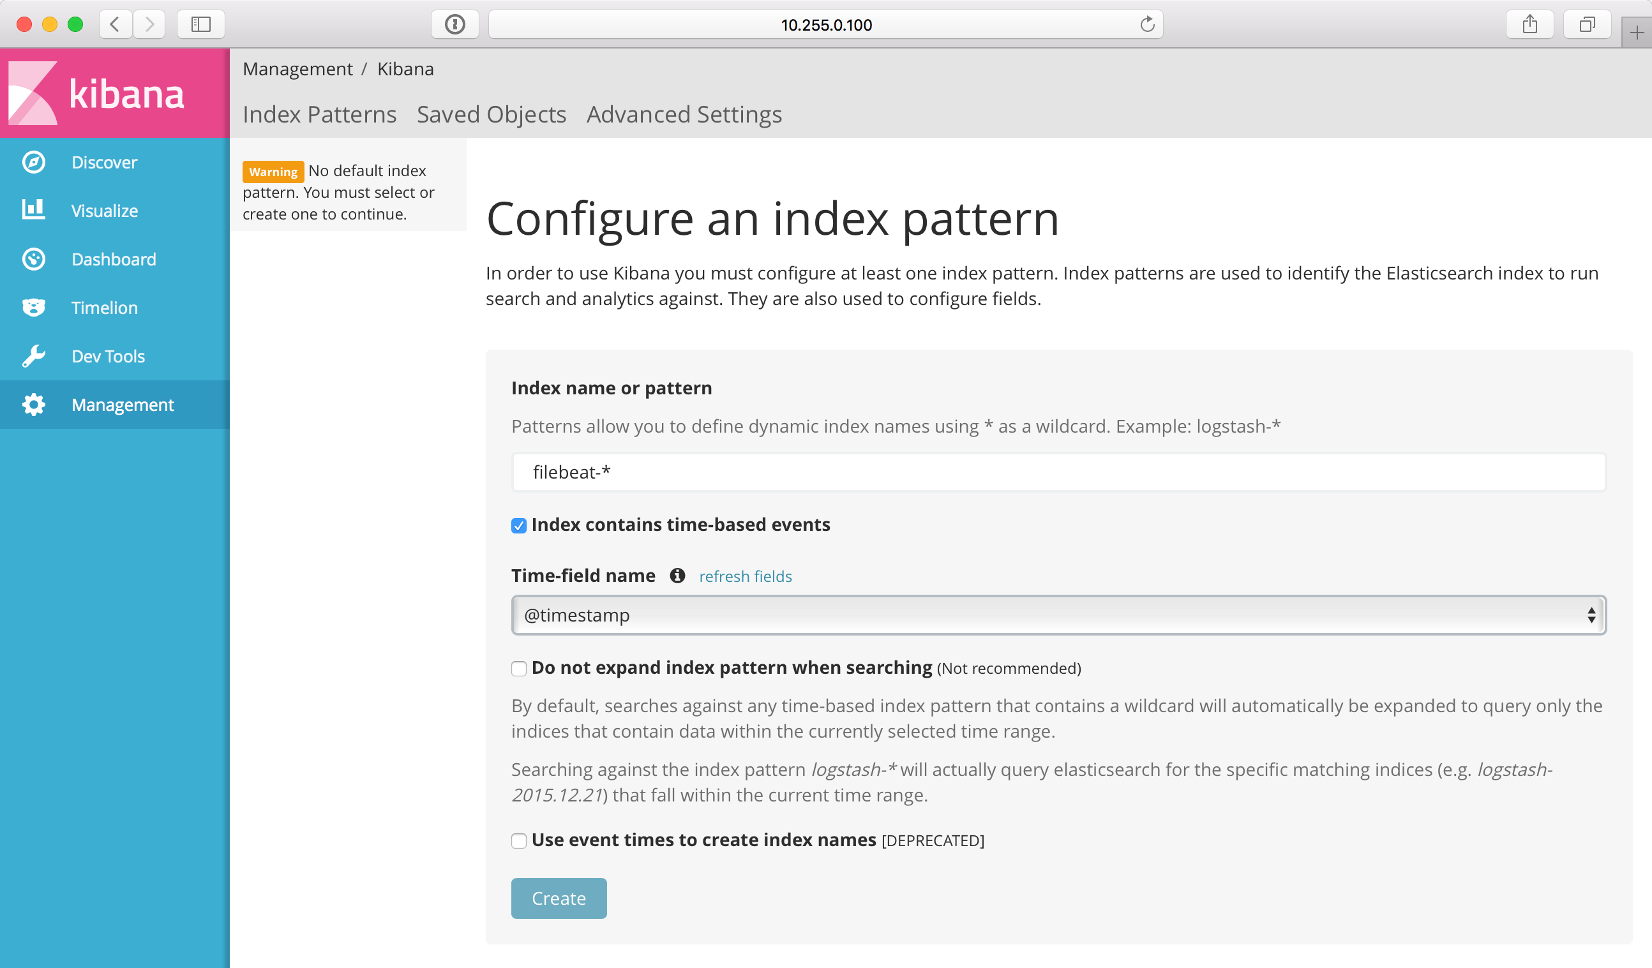Go back with browser back arrow

pyautogui.click(x=115, y=24)
